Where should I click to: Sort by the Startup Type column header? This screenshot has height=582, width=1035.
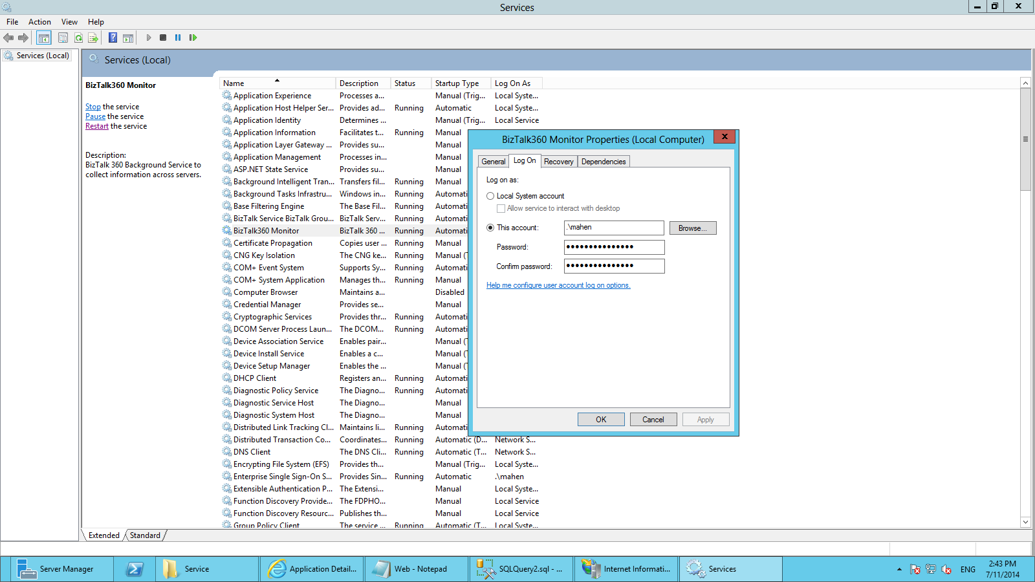pos(461,83)
